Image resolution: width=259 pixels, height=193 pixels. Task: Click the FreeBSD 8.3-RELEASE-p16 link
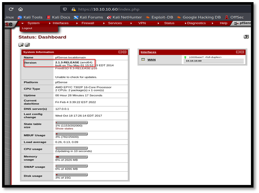tap(76, 68)
